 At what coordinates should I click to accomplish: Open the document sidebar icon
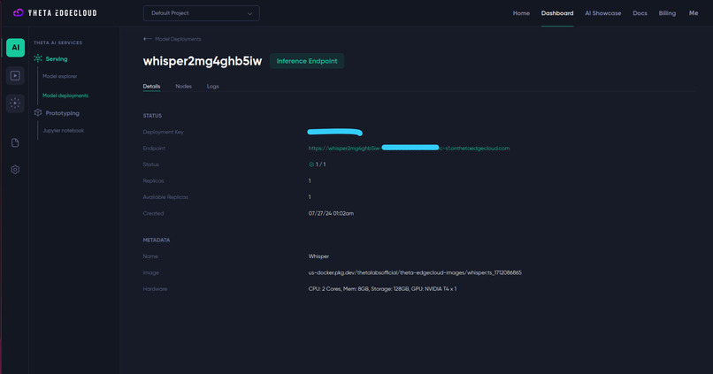[x=15, y=142]
